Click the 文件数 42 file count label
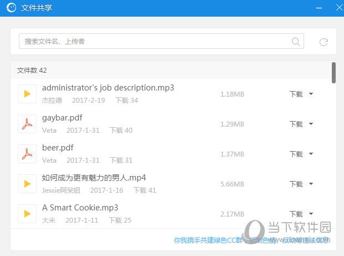The image size is (344, 256). click(x=32, y=71)
